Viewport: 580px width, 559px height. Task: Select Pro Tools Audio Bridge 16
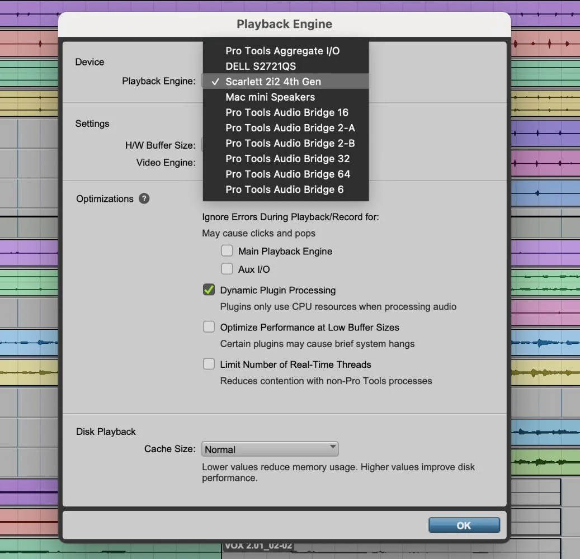(286, 112)
